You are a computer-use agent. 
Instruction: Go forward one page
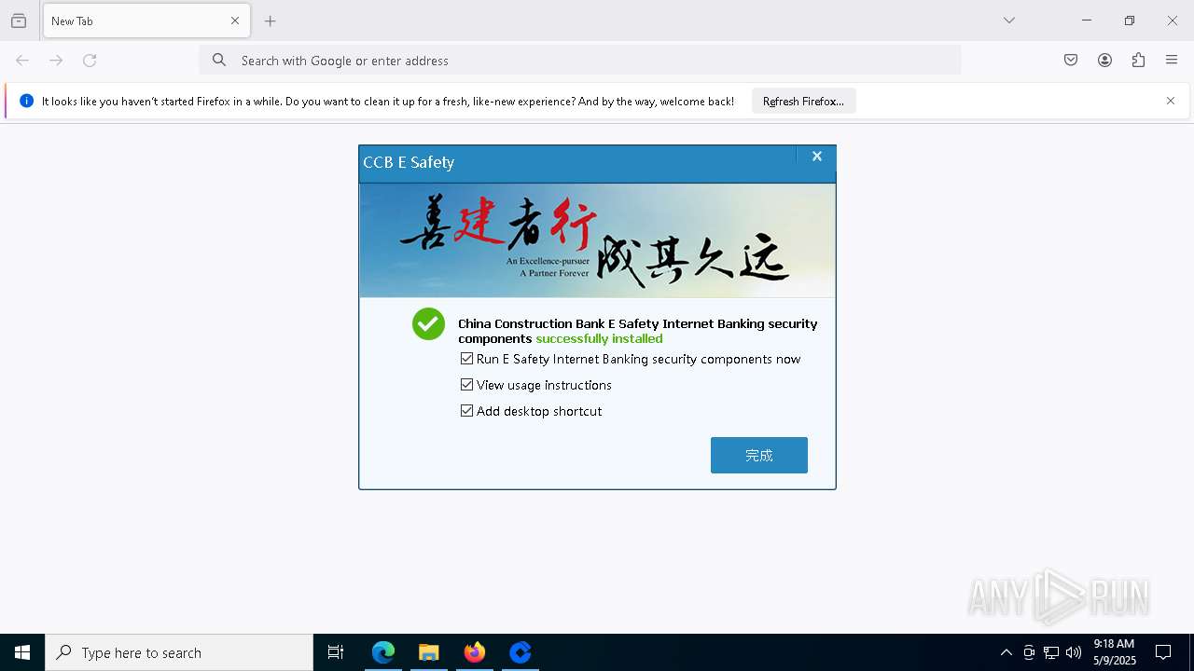(56, 61)
